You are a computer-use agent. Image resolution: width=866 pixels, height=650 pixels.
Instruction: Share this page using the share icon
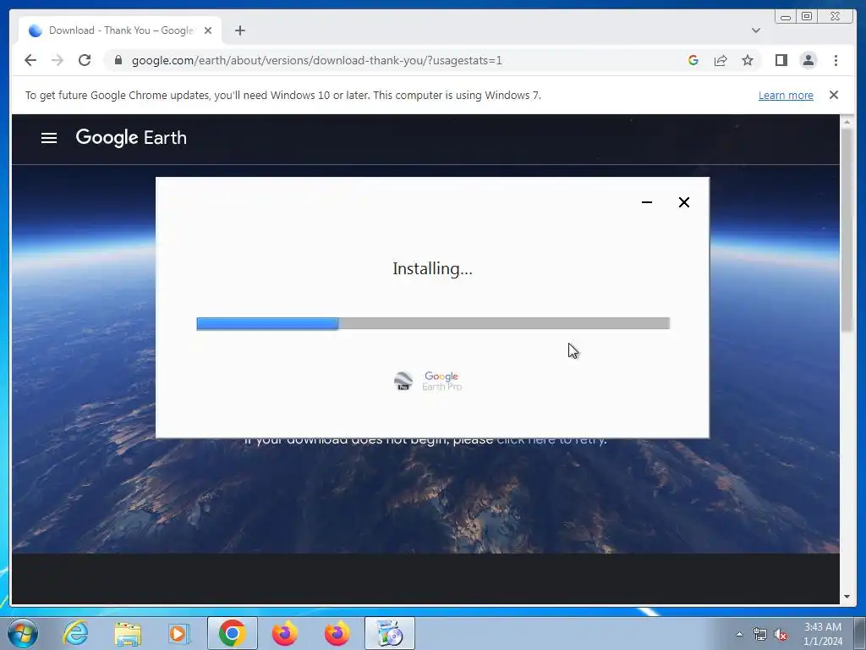click(x=721, y=60)
